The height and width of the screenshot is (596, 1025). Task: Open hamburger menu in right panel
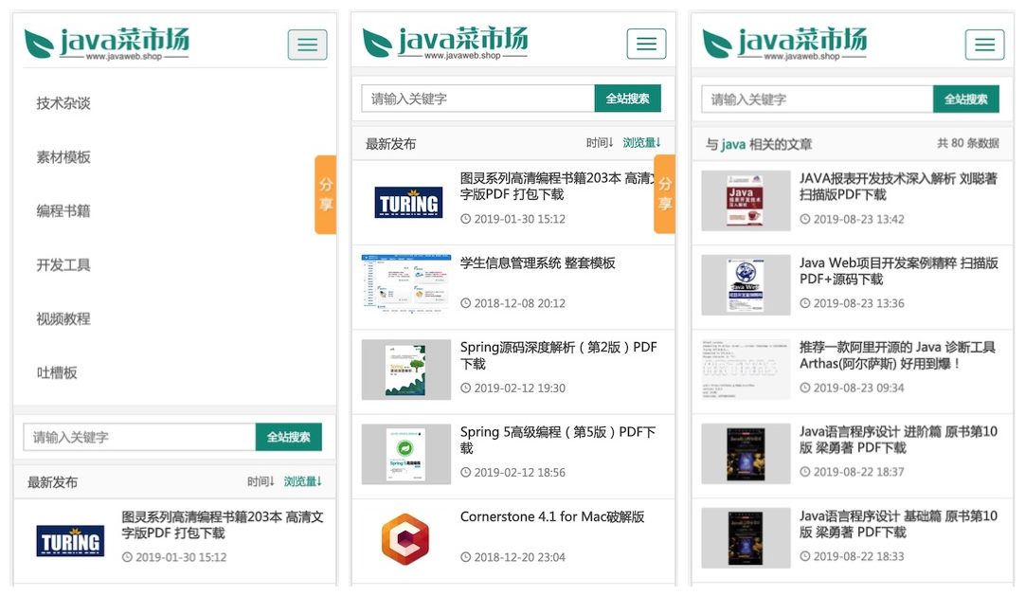pos(984,45)
